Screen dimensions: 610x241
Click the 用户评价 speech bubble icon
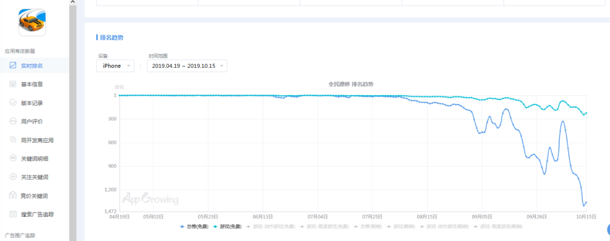13,121
